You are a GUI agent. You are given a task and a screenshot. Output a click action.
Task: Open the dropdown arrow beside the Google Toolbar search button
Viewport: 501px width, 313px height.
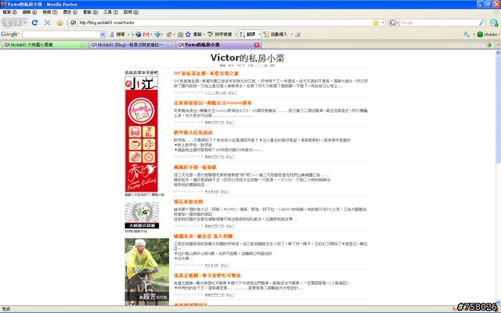click(x=128, y=34)
